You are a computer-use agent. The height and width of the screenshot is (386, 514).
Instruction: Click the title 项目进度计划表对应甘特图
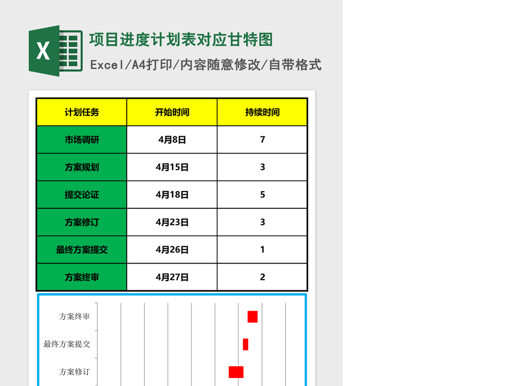click(x=181, y=40)
